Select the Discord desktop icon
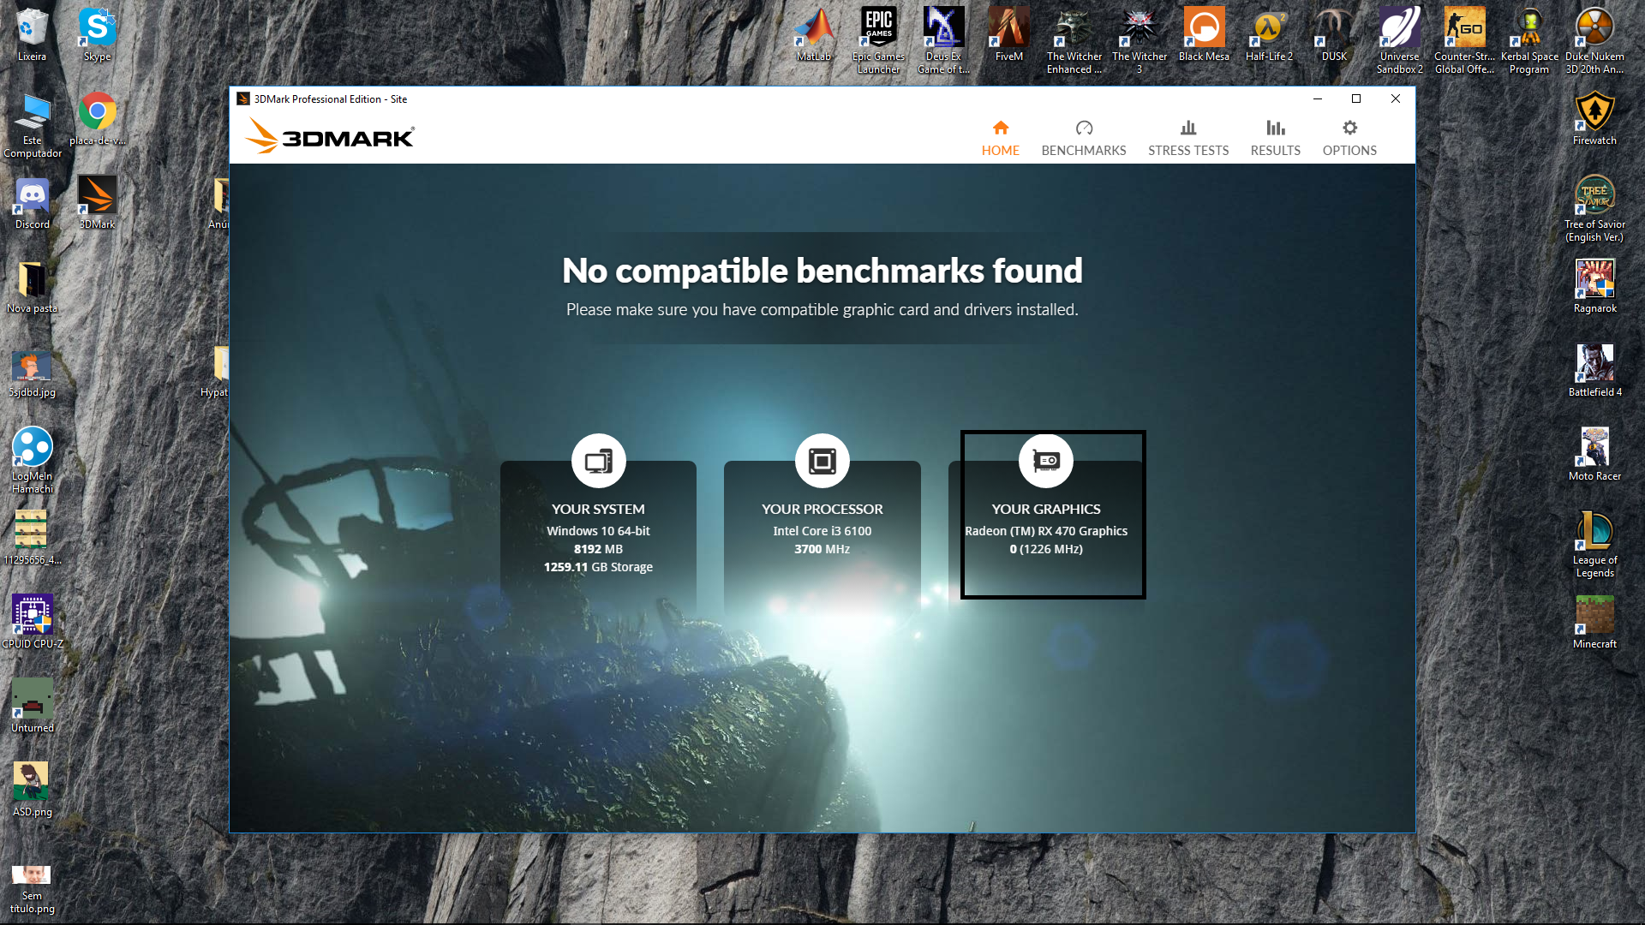The image size is (1645, 925). tap(32, 203)
